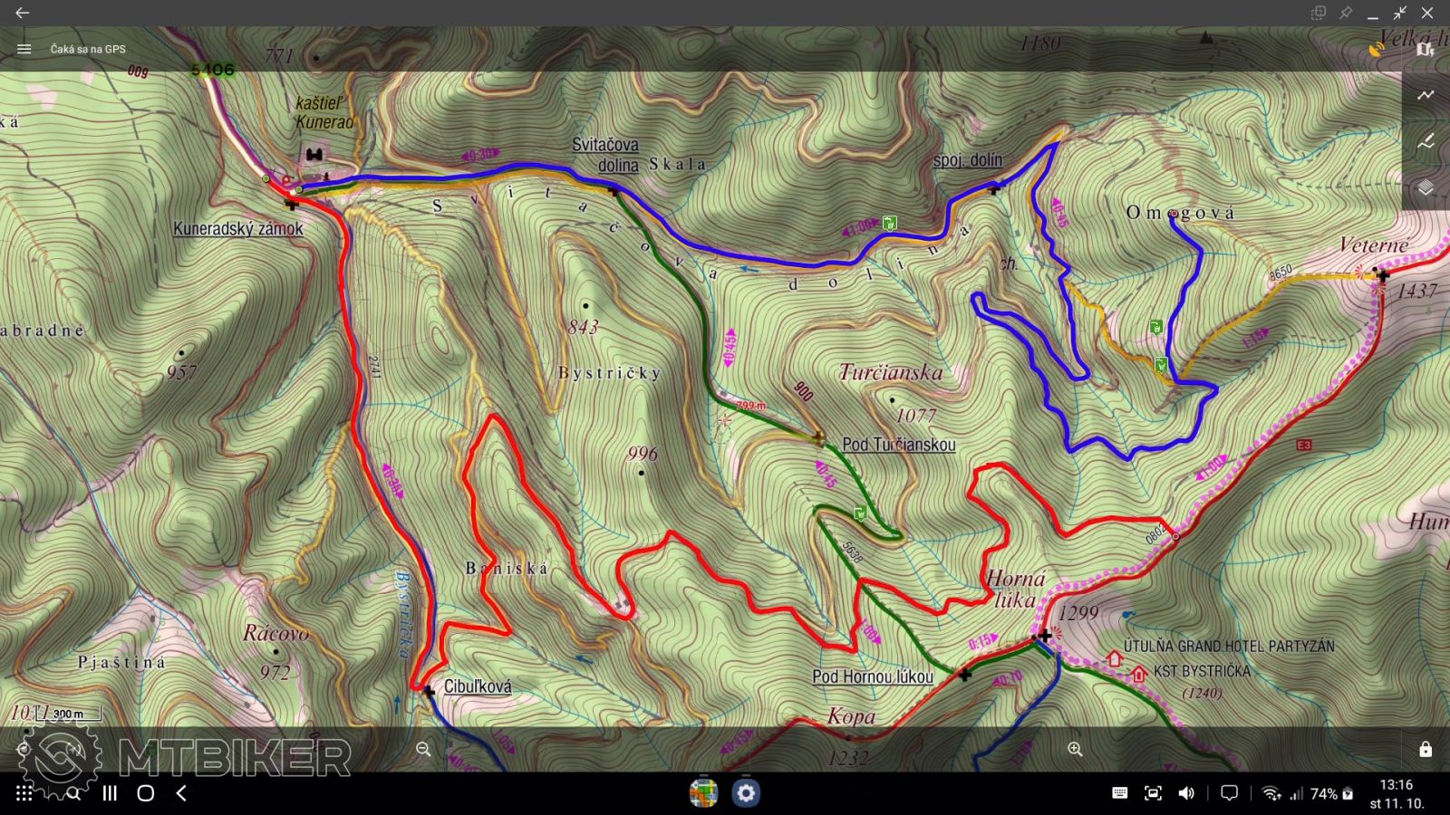Open the hamburger main menu
The image size is (1450, 815).
point(24,49)
